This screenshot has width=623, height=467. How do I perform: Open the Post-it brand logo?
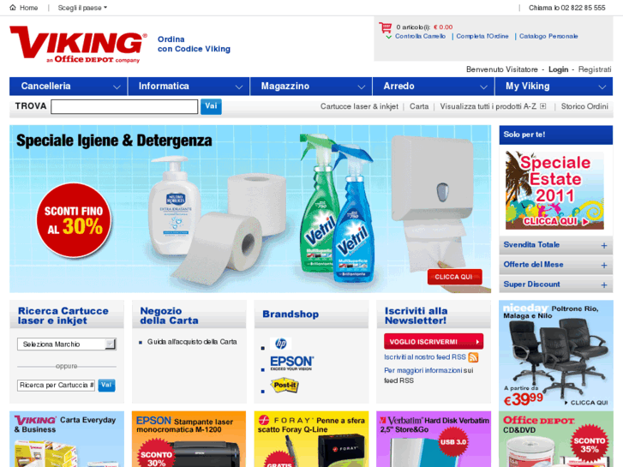click(x=285, y=385)
